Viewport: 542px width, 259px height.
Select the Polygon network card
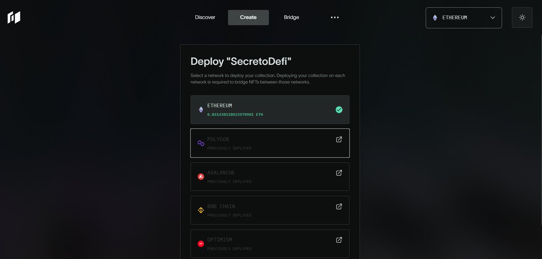point(270,143)
